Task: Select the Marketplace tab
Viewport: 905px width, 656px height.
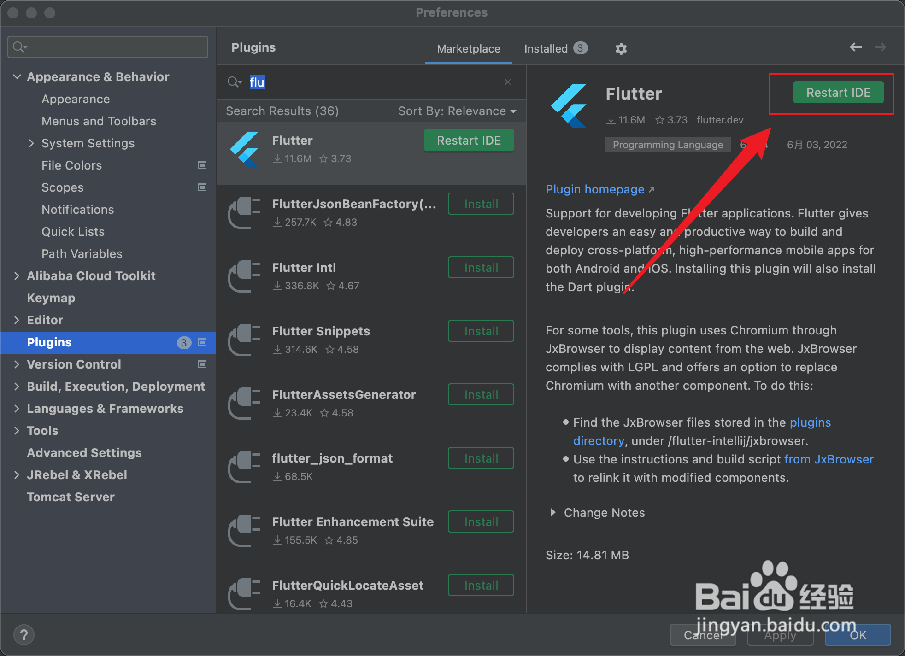Action: (468, 49)
